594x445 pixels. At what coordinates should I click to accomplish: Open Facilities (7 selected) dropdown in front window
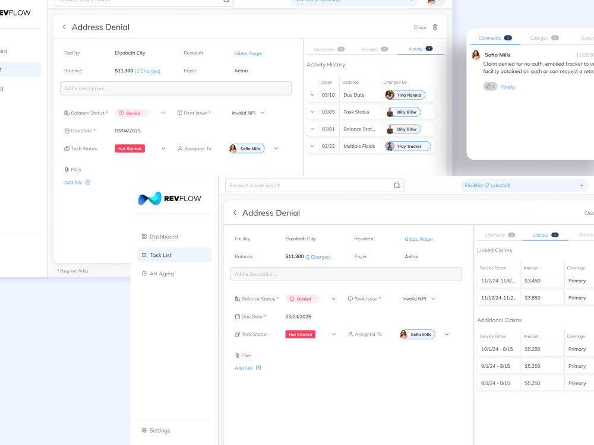pyautogui.click(x=525, y=185)
